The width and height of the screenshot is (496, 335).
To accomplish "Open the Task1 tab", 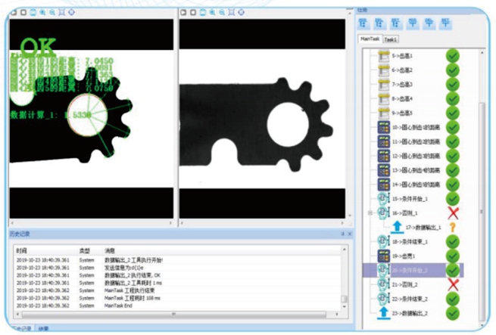I will [391, 39].
